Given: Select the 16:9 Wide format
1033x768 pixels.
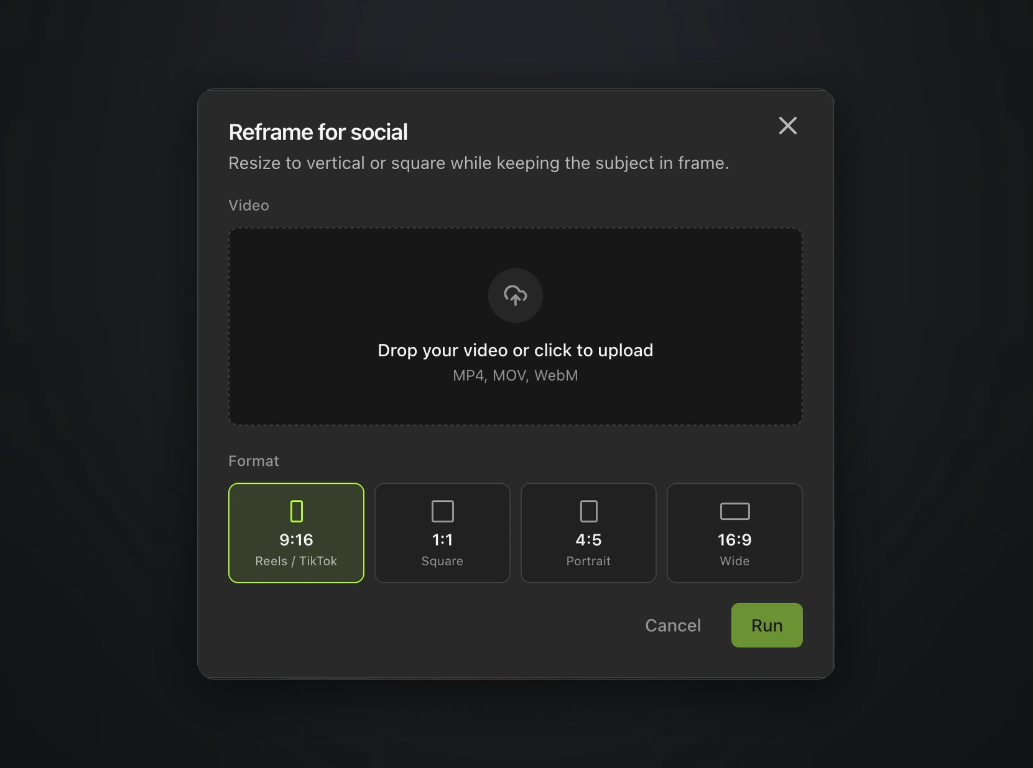Looking at the screenshot, I should [x=734, y=533].
